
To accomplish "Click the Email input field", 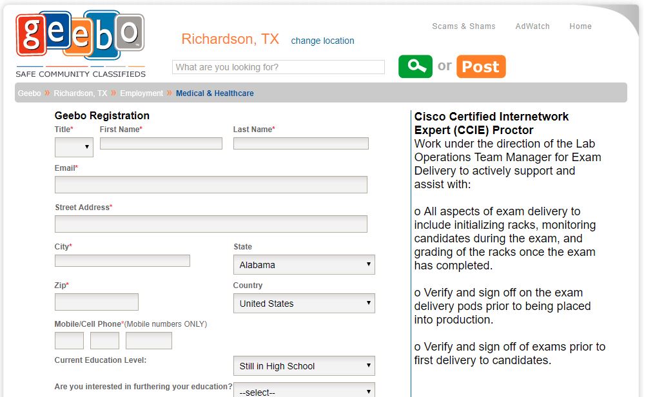I will 211,184.
